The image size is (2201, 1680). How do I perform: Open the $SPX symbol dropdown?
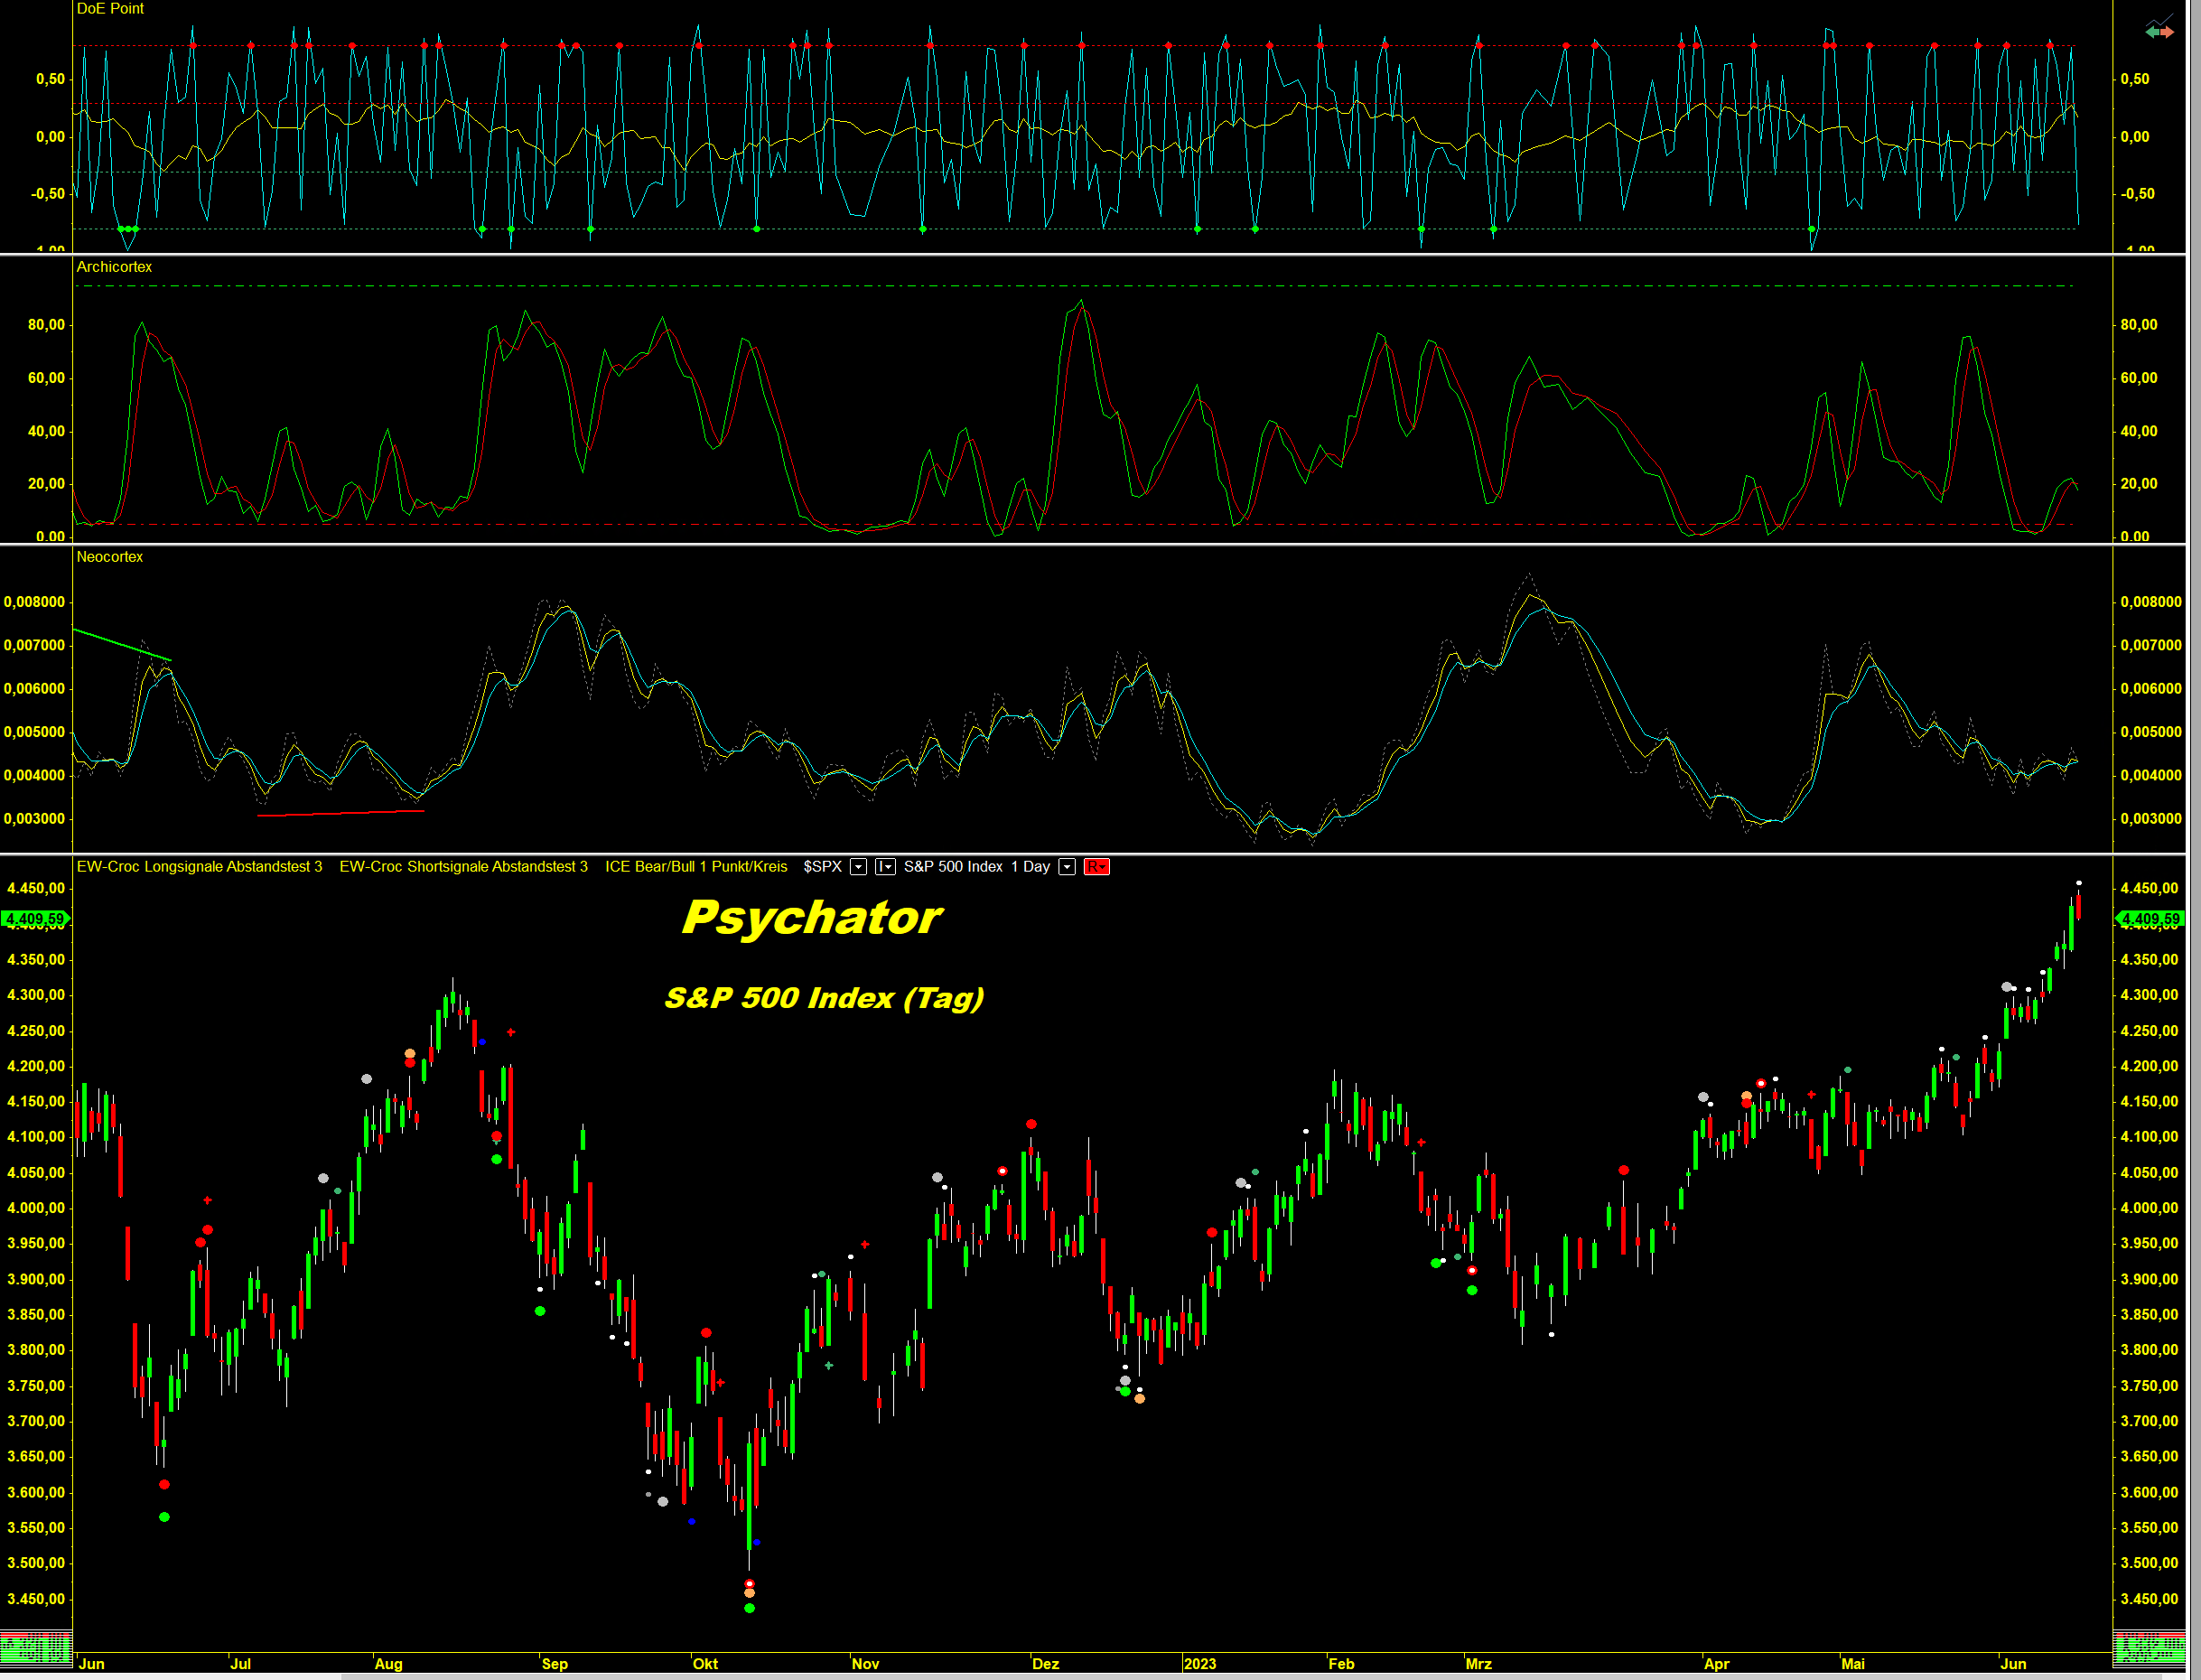pyautogui.click(x=858, y=867)
